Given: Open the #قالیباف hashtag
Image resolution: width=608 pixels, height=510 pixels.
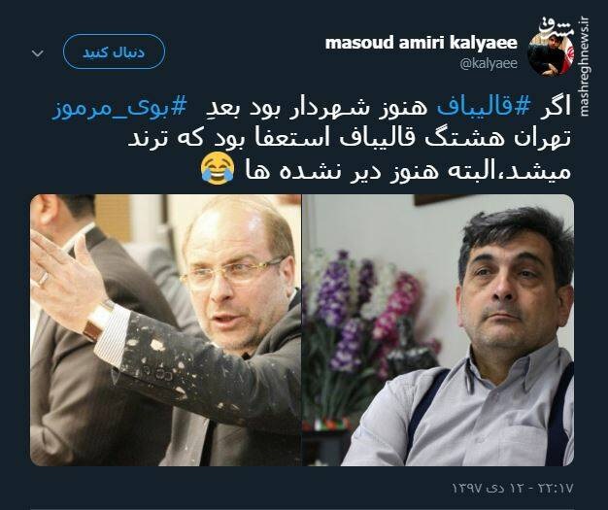Looking at the screenshot, I should (x=483, y=108).
